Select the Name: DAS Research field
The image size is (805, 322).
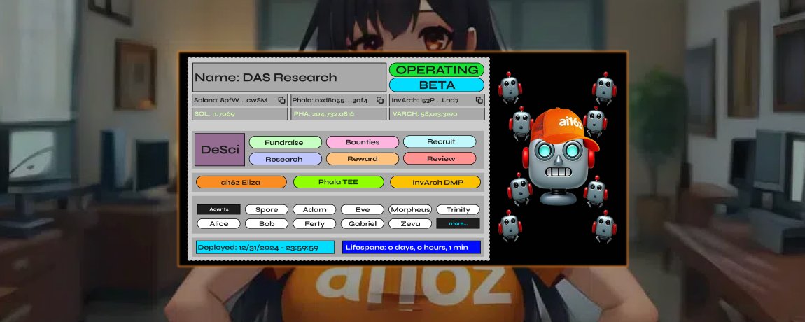tap(290, 78)
